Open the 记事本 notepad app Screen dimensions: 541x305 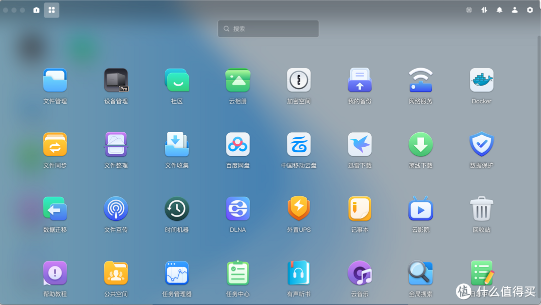pyautogui.click(x=360, y=209)
